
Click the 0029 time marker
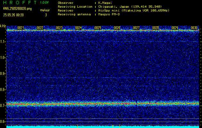(x=175, y=28)
